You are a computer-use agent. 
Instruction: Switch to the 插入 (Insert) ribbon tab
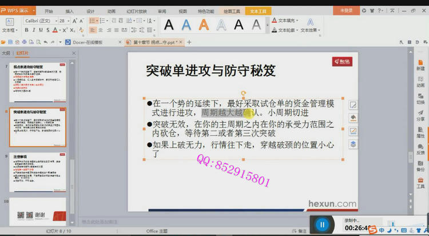pos(69,11)
